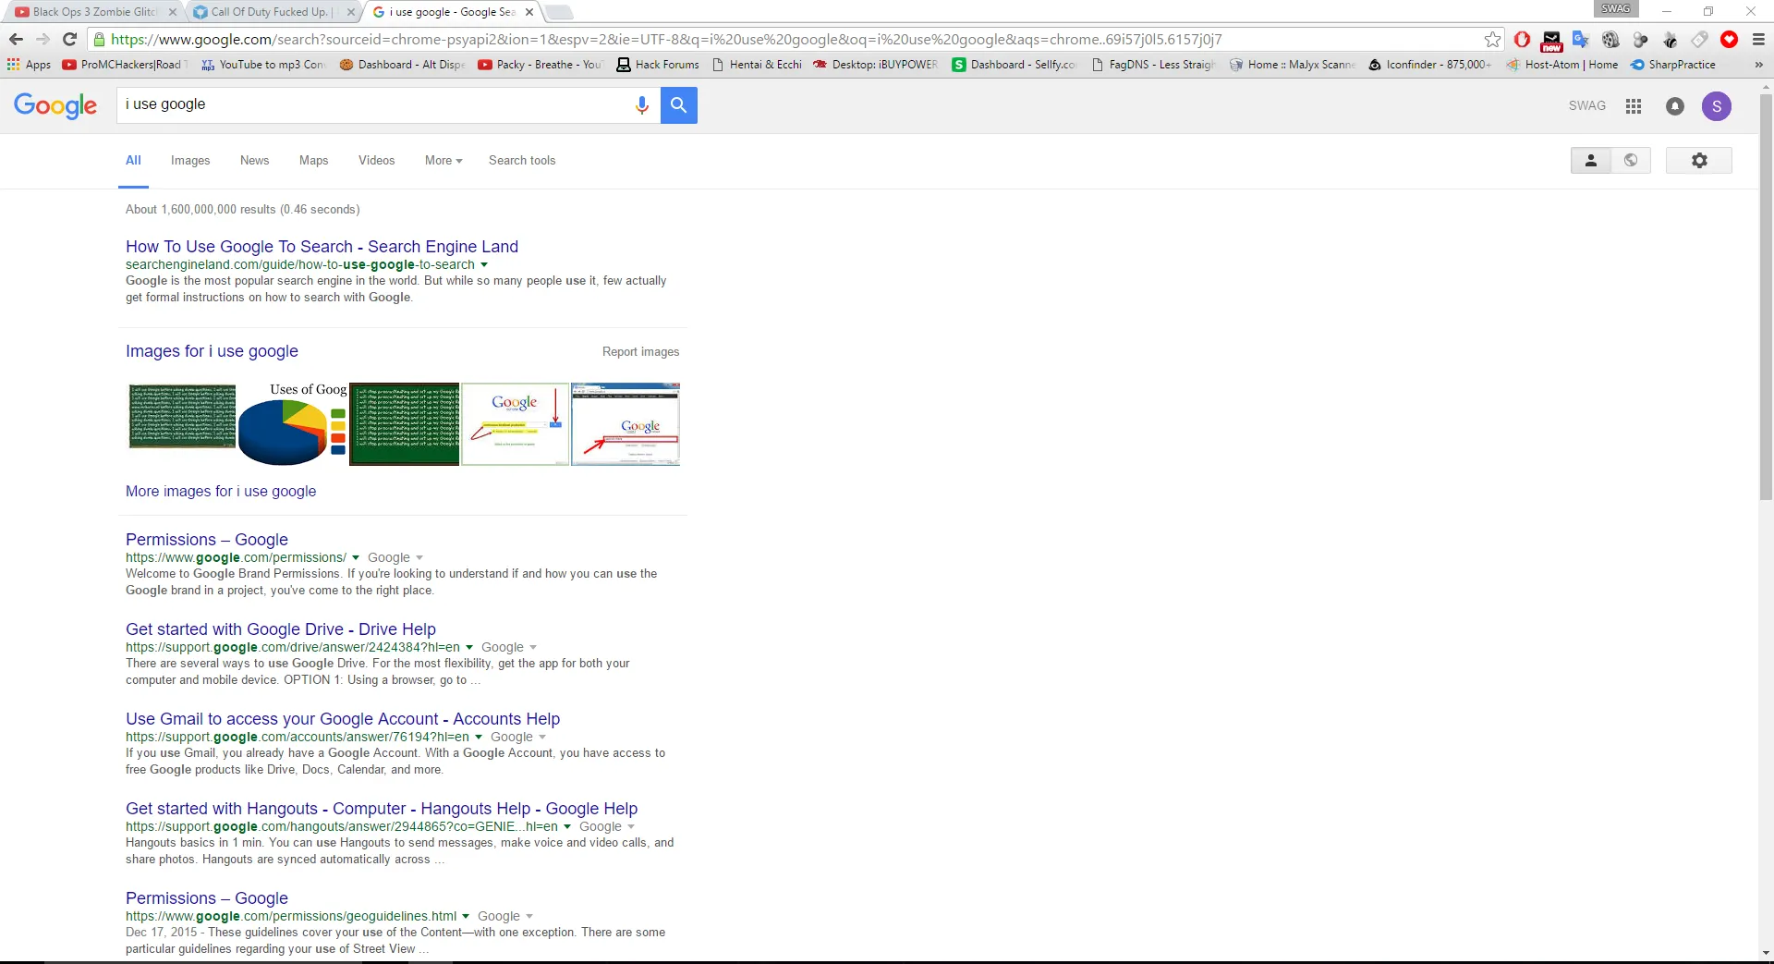This screenshot has width=1774, height=964.
Task: Open the Apps bookmarks shortcut
Action: (29, 65)
